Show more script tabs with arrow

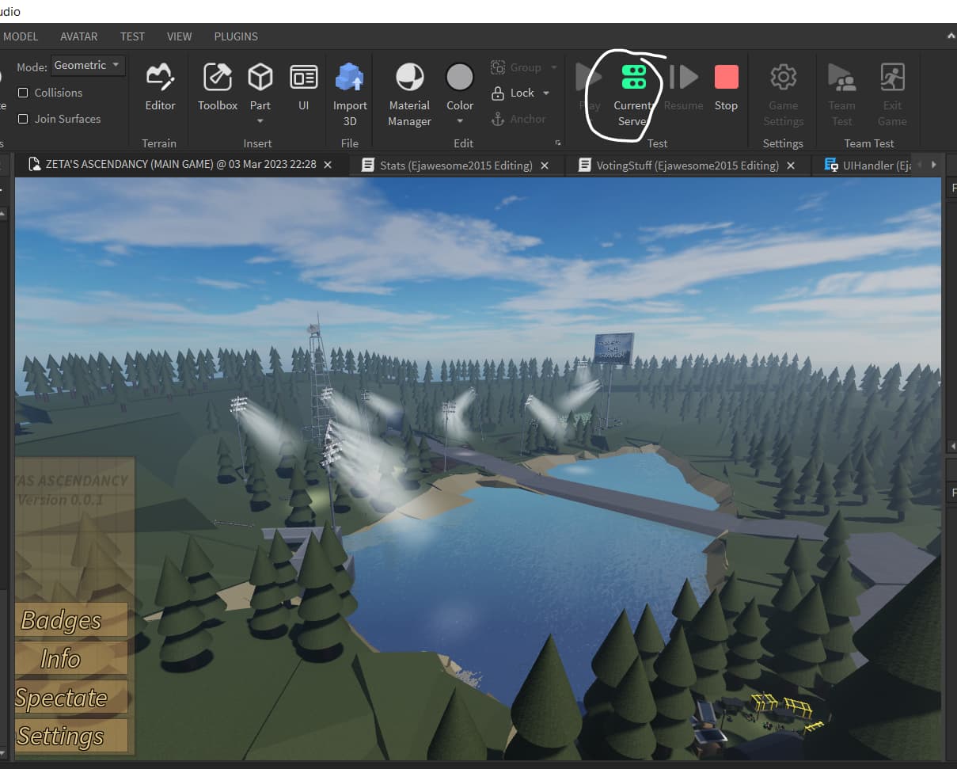934,165
